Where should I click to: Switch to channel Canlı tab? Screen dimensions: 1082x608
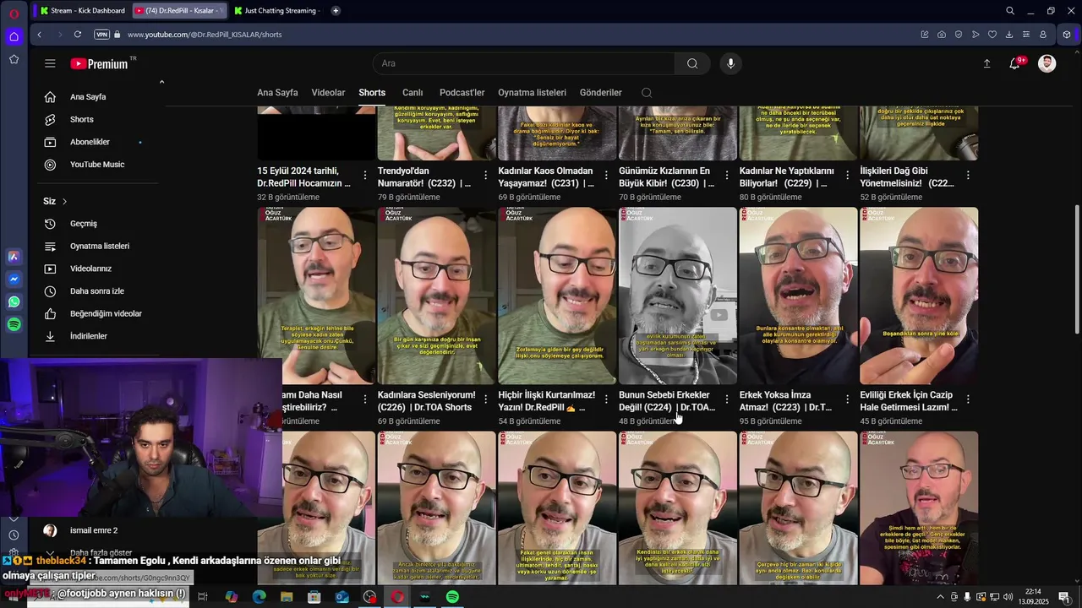coord(413,93)
